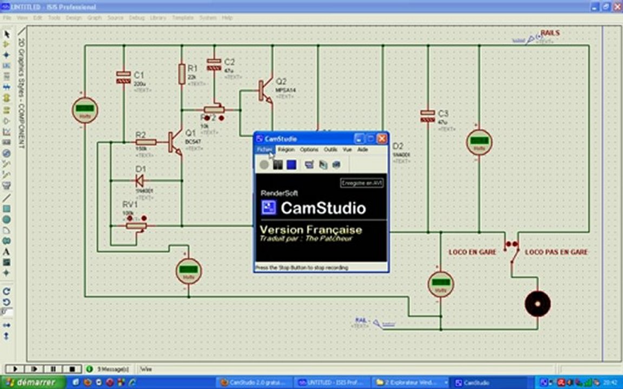Select the 2D text 'A' tool
The image size is (623, 389).
click(x=6, y=251)
